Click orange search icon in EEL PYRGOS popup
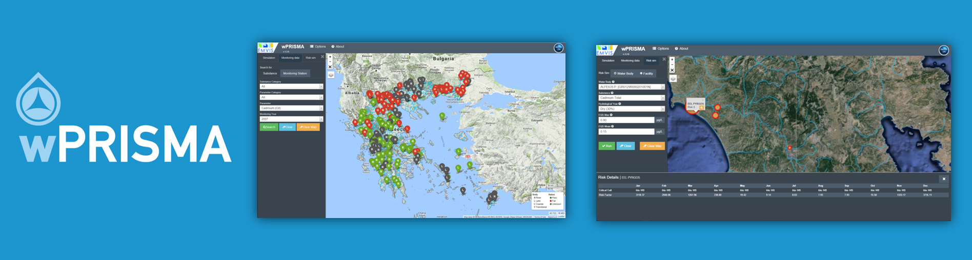 (701, 107)
